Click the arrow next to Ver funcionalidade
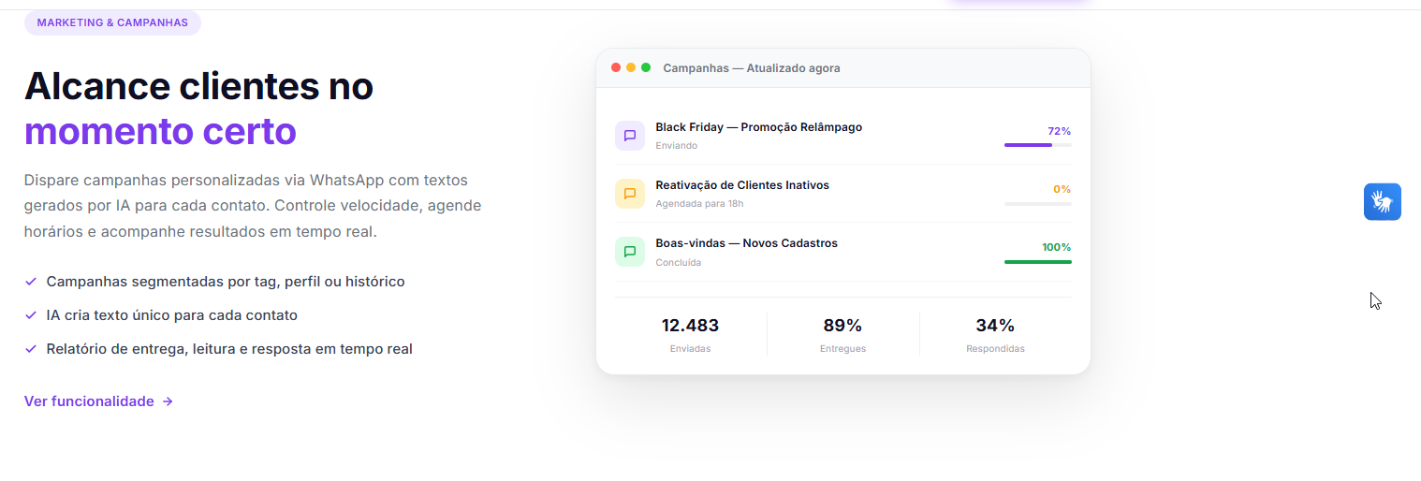 coord(168,401)
